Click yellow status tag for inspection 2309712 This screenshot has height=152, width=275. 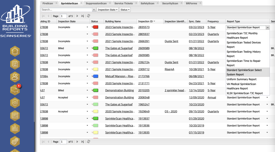click(95, 69)
